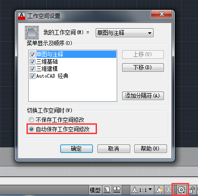This screenshot has width=198, height=196.
Task: Click the quick view layouts icon
Action: [107, 190]
